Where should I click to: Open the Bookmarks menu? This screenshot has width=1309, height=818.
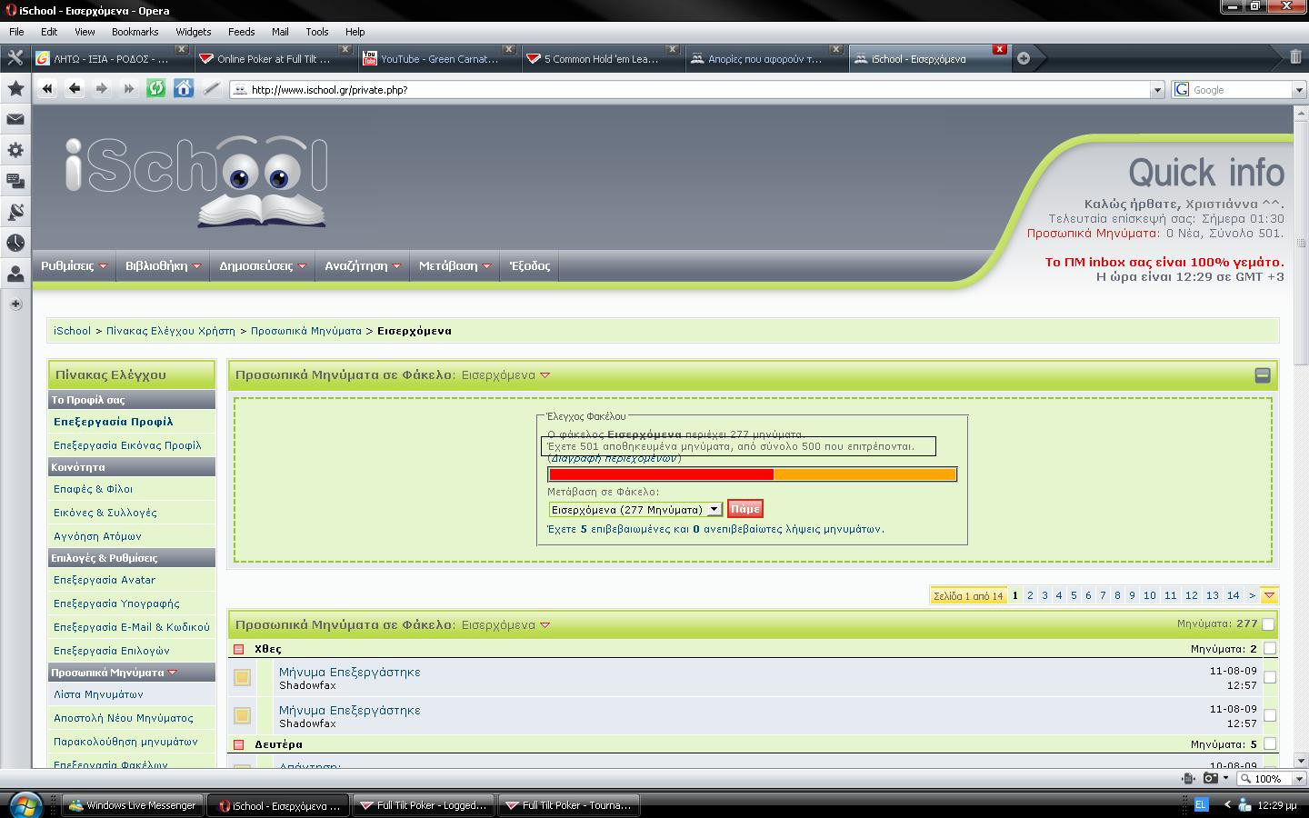(x=135, y=31)
